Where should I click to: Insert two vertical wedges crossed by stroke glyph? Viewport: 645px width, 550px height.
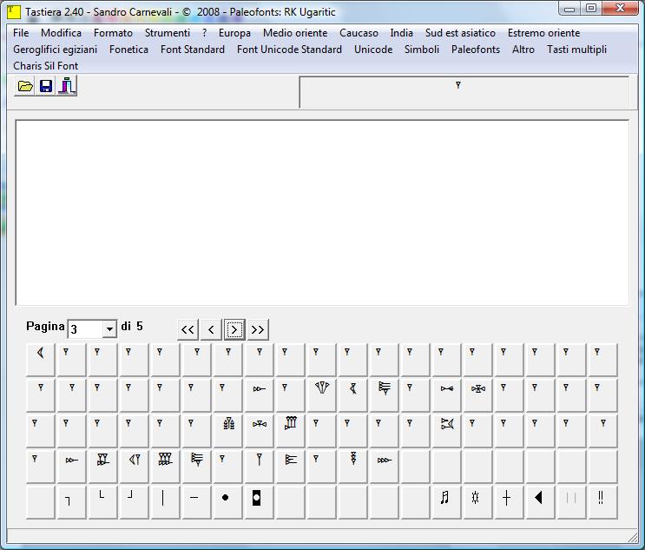click(x=102, y=467)
